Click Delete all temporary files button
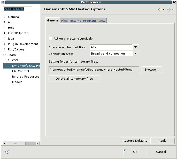This screenshot has height=159, width=177. point(74,79)
